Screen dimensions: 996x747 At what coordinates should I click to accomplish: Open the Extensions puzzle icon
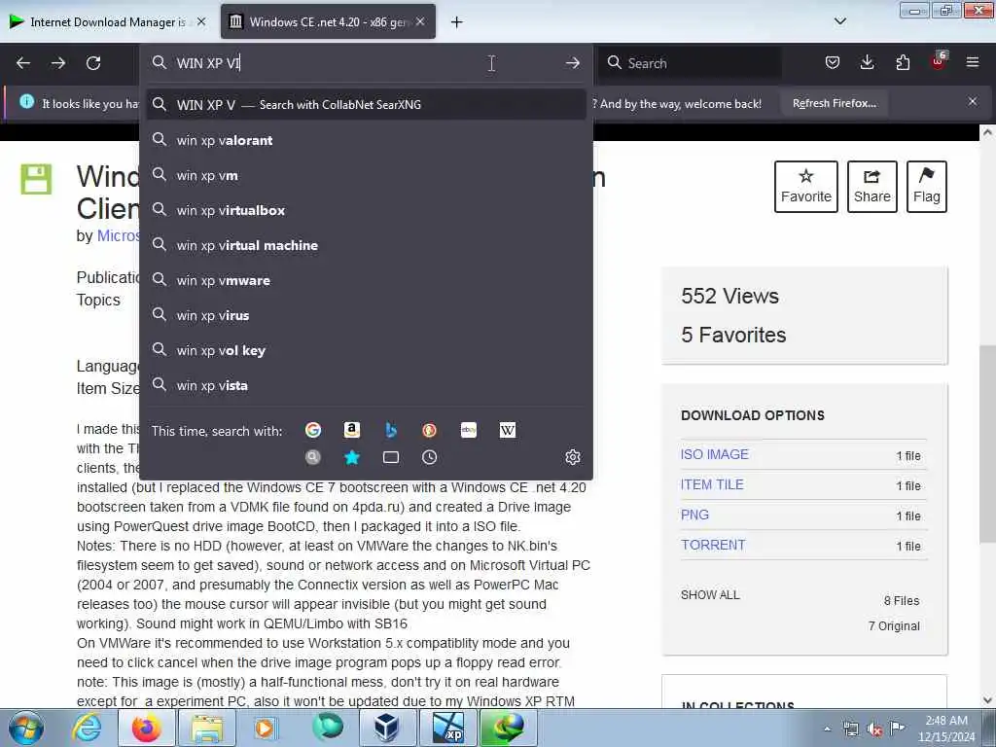(x=903, y=62)
